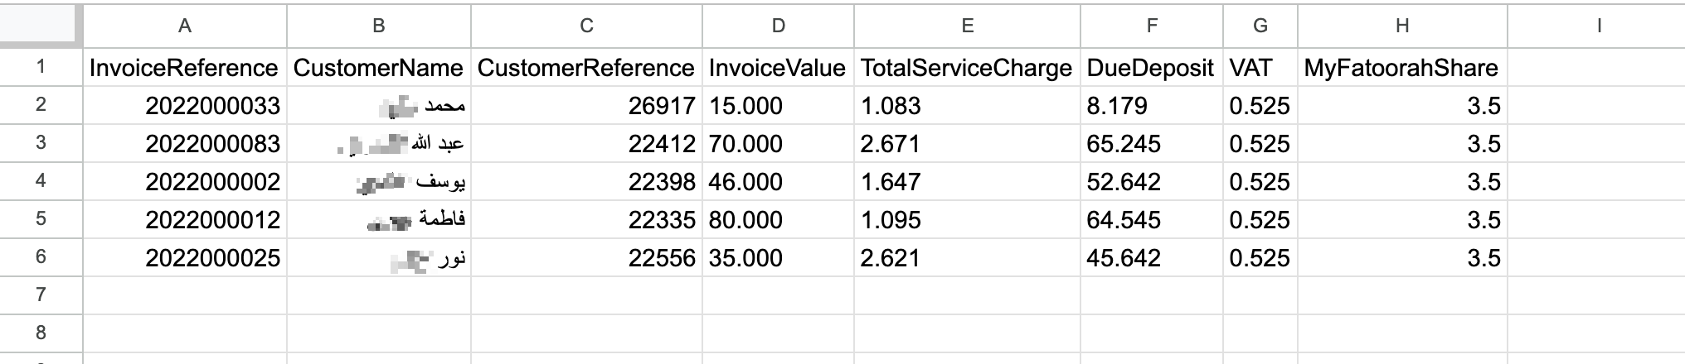Select row 3 header

41,143
